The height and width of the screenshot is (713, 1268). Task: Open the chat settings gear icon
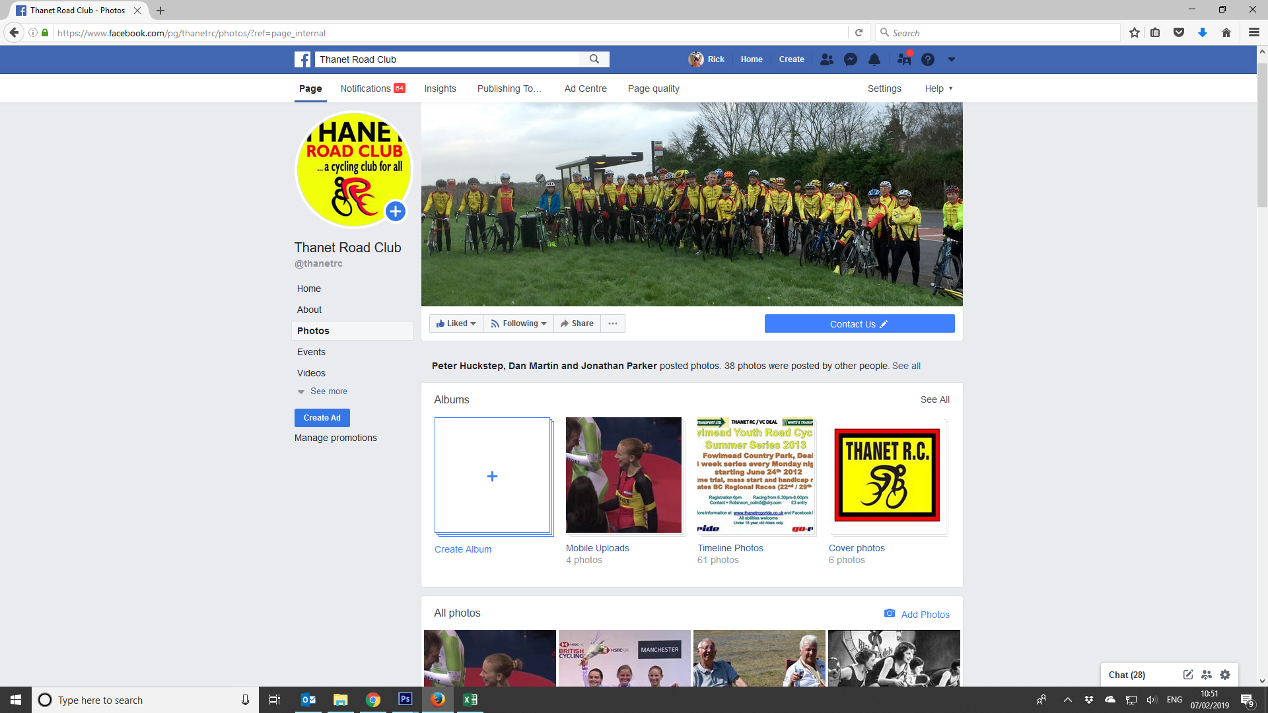click(1225, 675)
